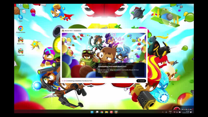208x117 pixels.
Task: Open the Windows Start menu
Action: tap(92, 112)
